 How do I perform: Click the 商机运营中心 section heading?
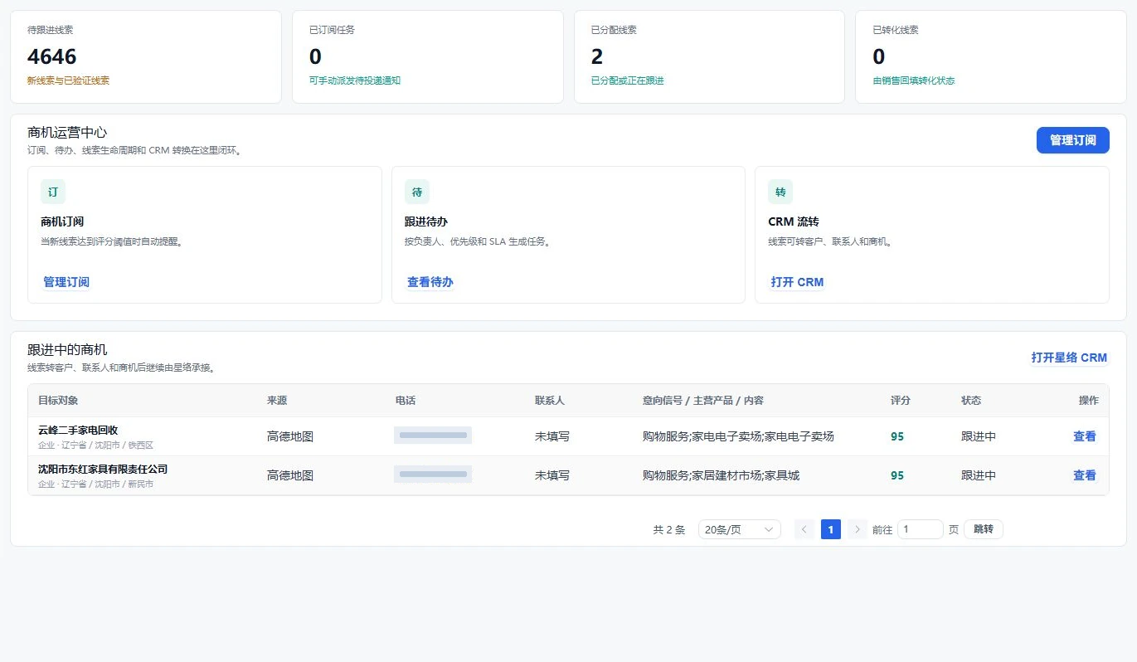(67, 133)
